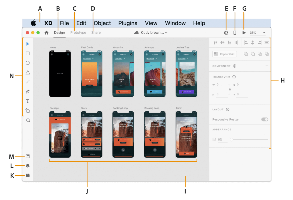Select the Artboard tool

tap(28, 111)
